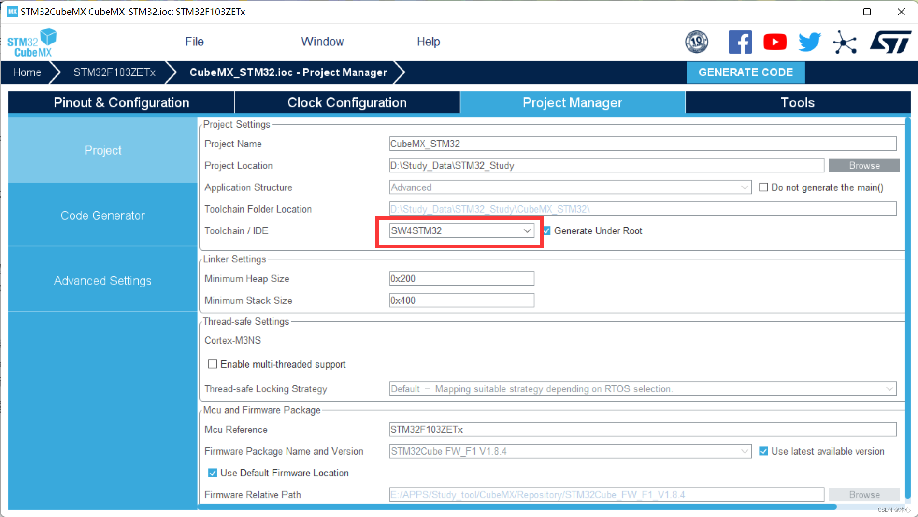Open the Firmware Package Name and Version dropdown

coord(570,451)
